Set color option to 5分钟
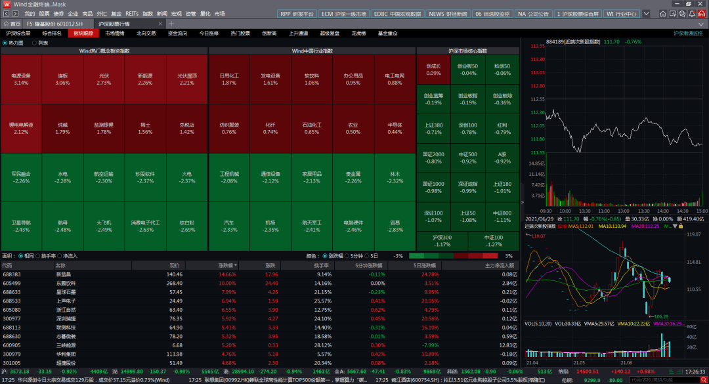709x384 pixels. click(347, 256)
